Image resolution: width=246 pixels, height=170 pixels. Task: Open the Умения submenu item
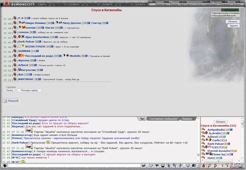[174, 5]
